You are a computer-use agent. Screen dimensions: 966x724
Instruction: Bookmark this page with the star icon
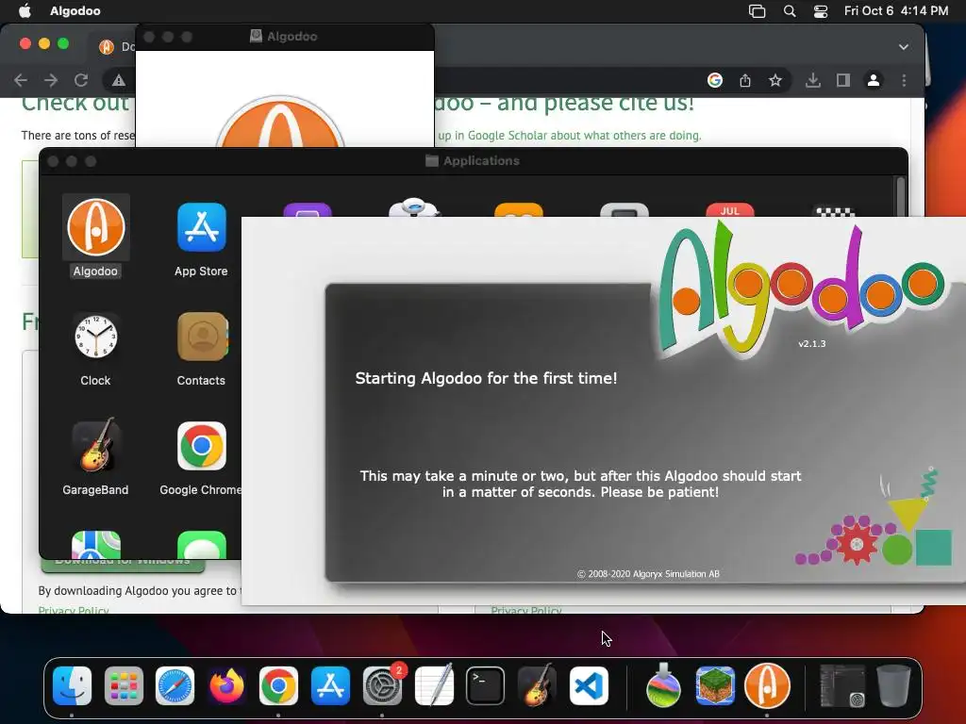click(775, 80)
